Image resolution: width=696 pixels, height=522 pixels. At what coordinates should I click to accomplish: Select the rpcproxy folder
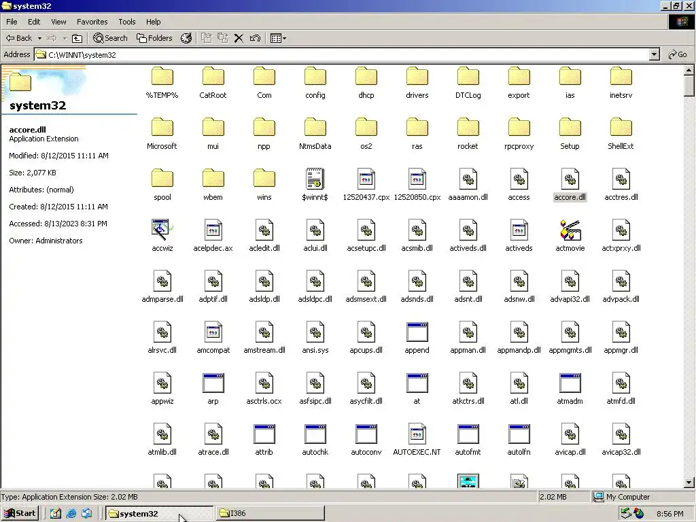coord(519,135)
